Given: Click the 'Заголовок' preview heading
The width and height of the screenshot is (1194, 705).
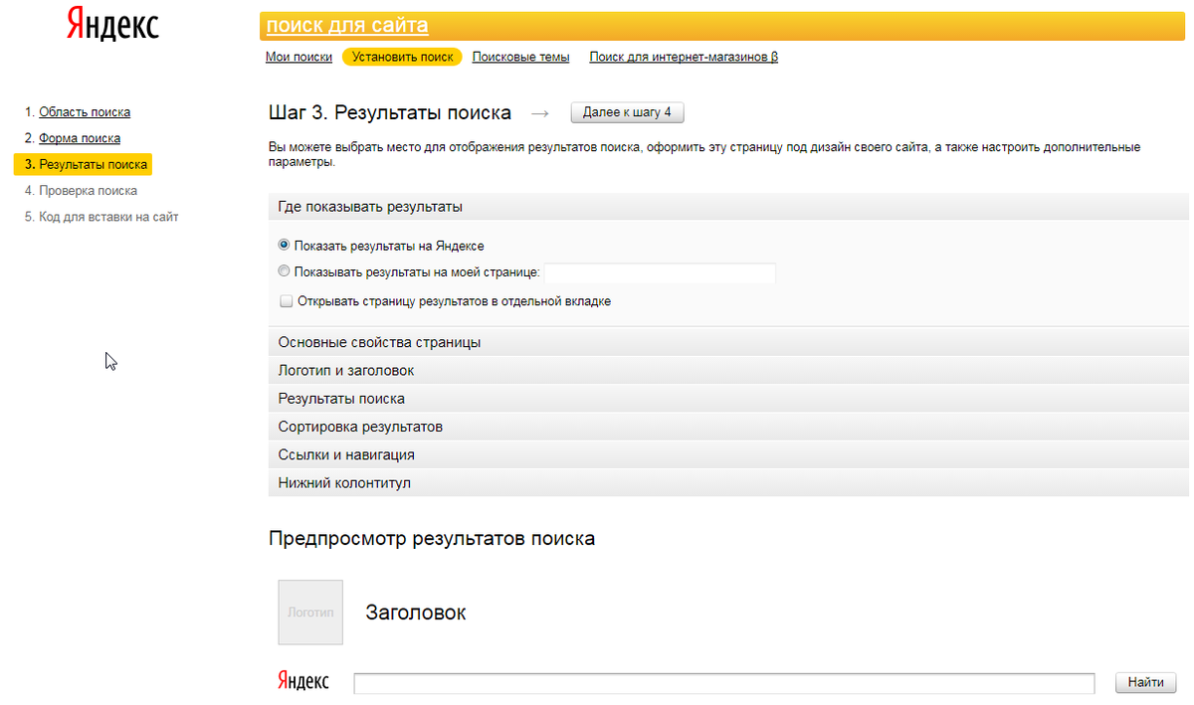Looking at the screenshot, I should [x=416, y=613].
